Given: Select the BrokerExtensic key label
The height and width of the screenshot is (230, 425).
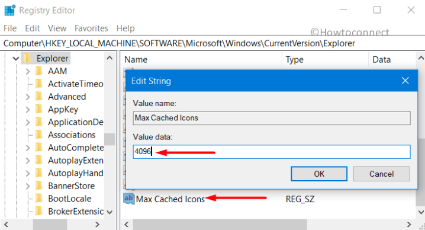Looking at the screenshot, I should click(76, 211).
